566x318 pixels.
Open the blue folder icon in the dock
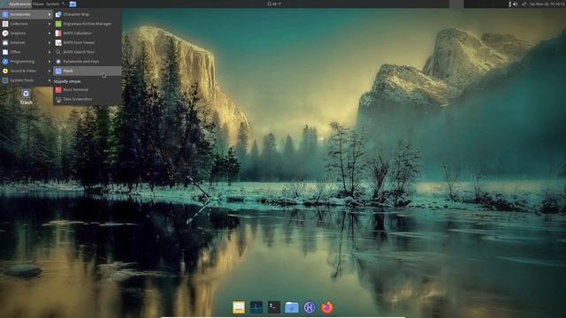click(292, 307)
